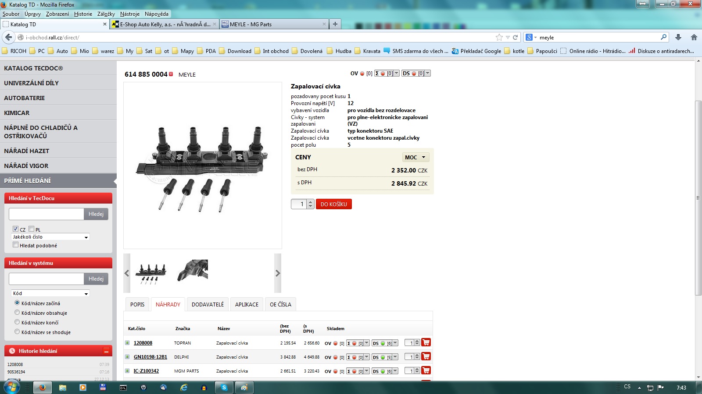Open part link IC-Z100342

coord(146,371)
